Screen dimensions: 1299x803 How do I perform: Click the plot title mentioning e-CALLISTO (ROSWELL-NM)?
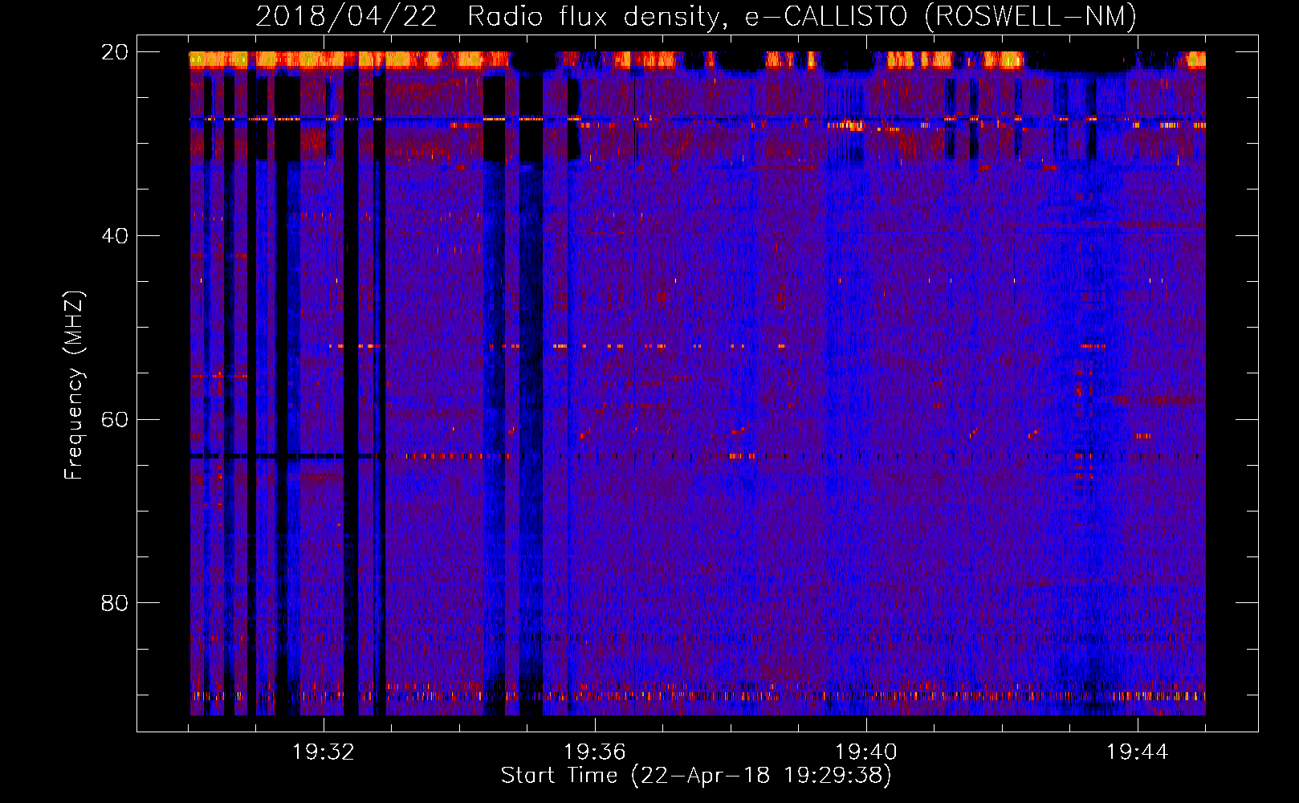coord(696,17)
